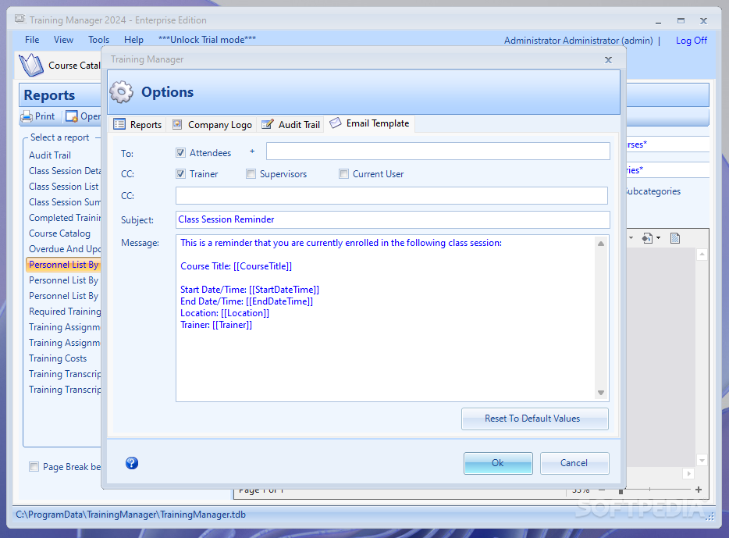Enable the Supervisors checkbox
The image size is (729, 538).
tap(251, 174)
